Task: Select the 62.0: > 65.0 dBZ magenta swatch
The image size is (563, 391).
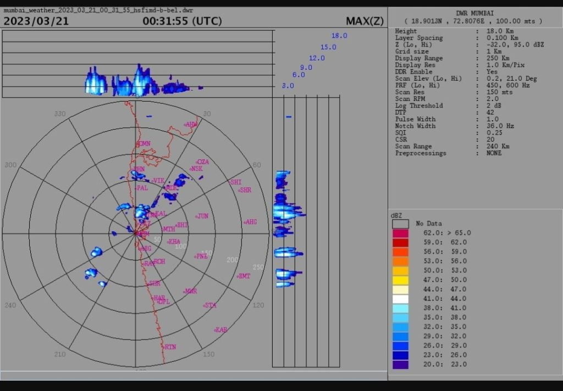Action: (x=400, y=233)
